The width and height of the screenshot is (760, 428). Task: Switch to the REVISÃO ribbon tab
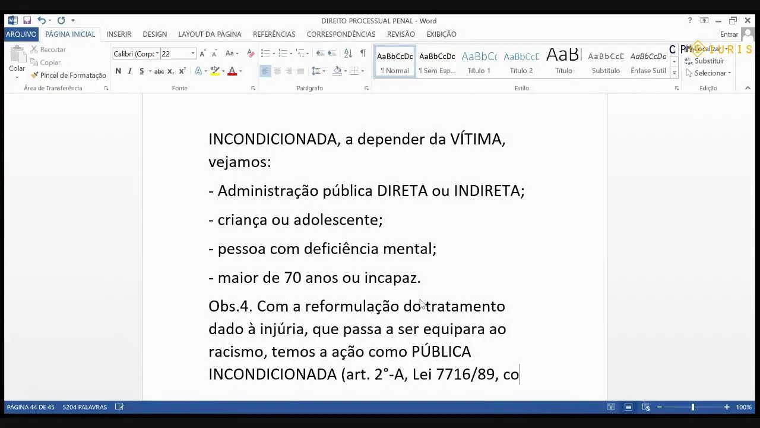tap(401, 34)
